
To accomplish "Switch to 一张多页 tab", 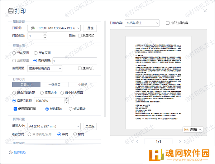I will coord(54,85).
